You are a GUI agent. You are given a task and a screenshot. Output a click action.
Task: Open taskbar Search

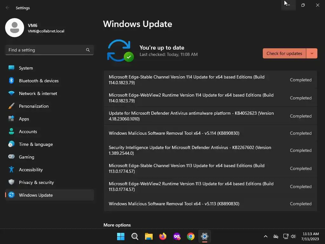[x=135, y=236]
